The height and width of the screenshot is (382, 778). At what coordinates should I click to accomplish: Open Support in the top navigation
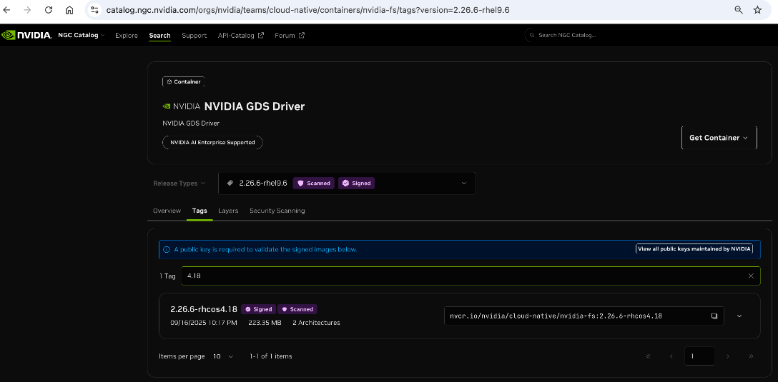click(x=194, y=36)
